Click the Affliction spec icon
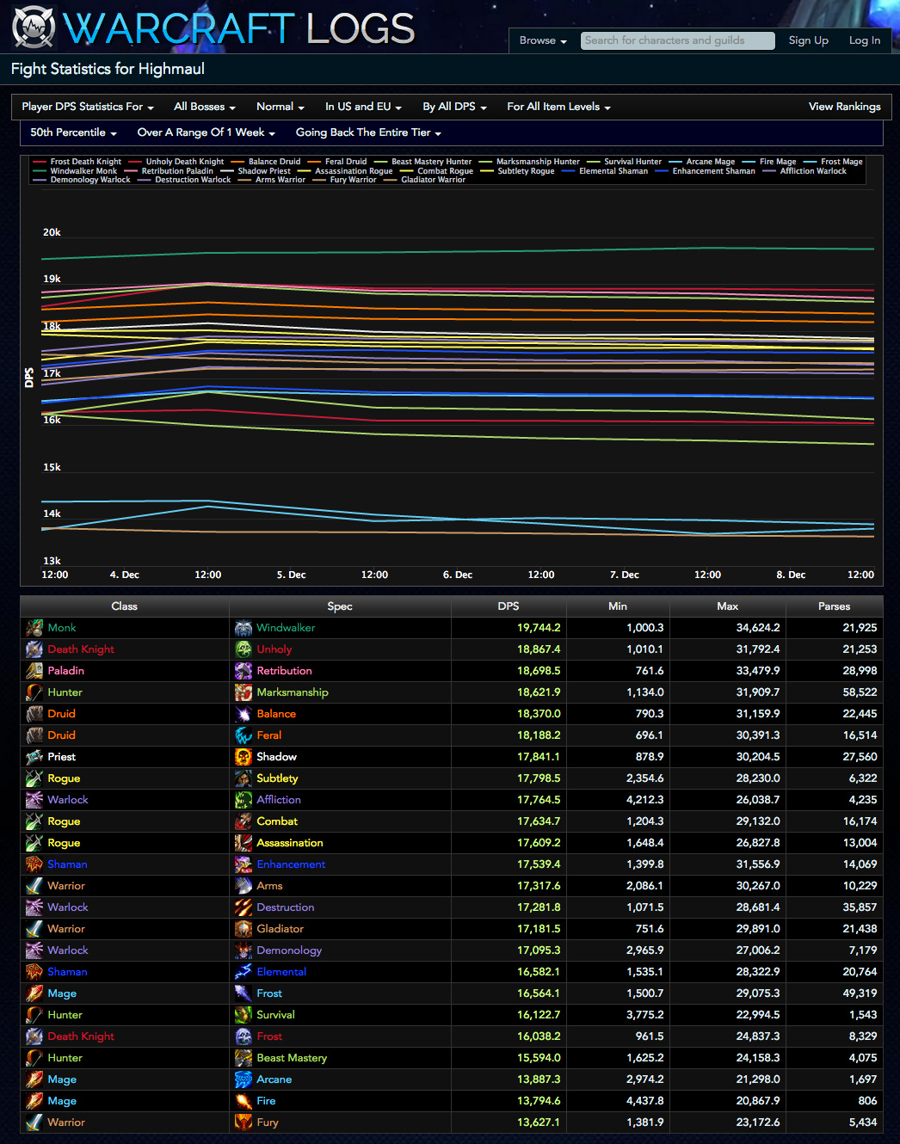Viewport: 900px width, 1144px height. tap(243, 800)
